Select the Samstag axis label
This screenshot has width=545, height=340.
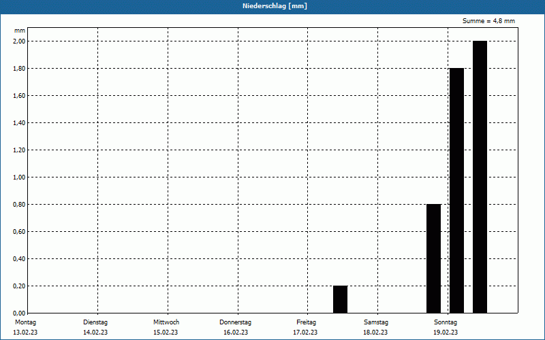(376, 322)
